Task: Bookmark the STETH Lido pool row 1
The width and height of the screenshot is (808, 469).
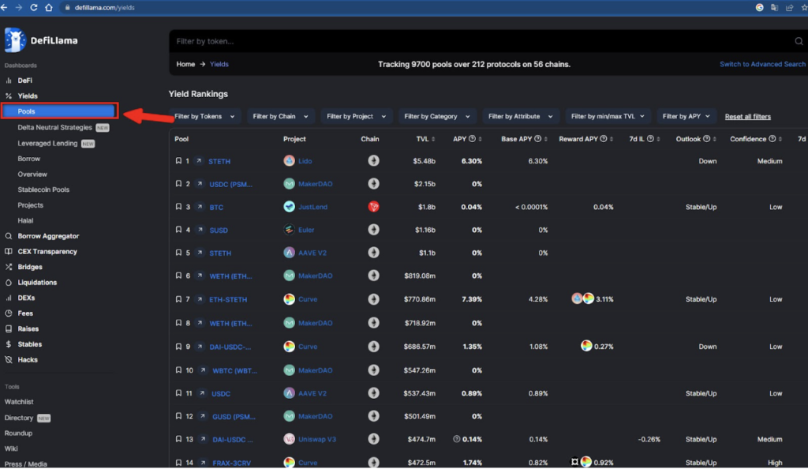Action: point(178,161)
